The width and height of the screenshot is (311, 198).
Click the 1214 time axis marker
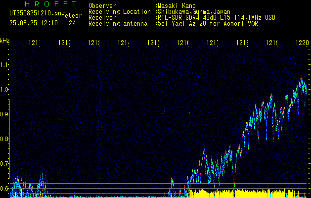(x=124, y=43)
